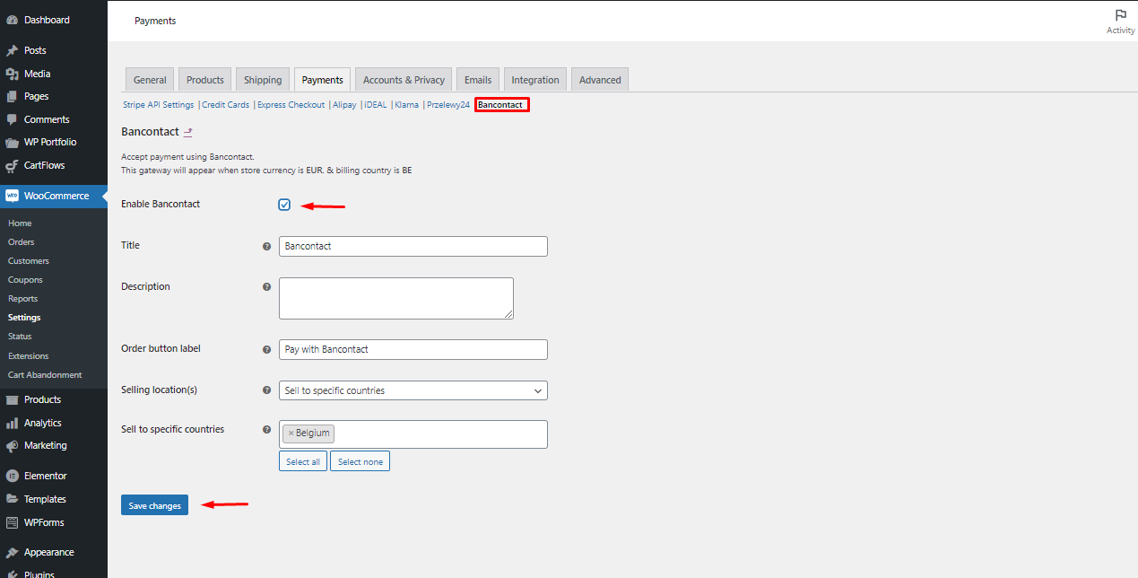
Task: Open the Activity flag panel
Action: (1120, 22)
